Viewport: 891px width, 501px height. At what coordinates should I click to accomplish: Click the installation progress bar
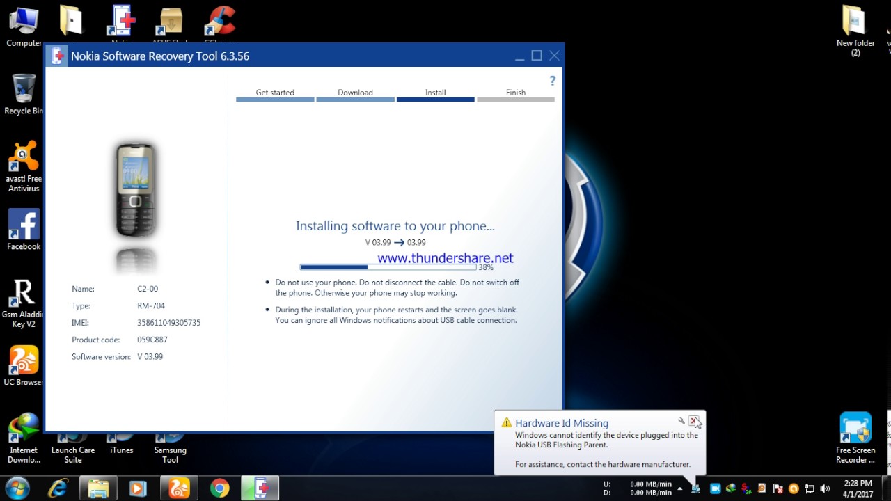pos(388,267)
